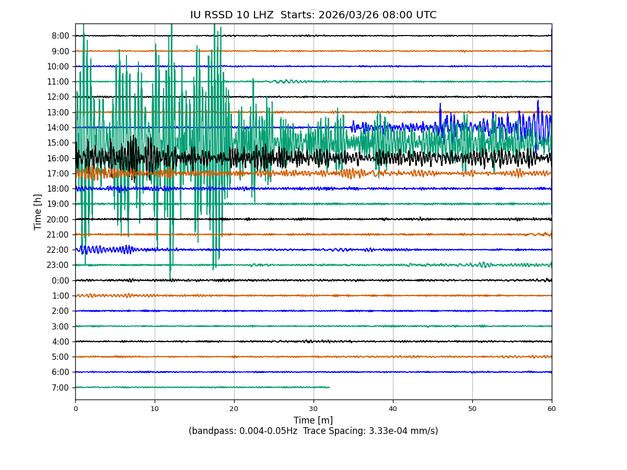
Task: Select the 3:00 hour tick label
Action: coord(61,326)
